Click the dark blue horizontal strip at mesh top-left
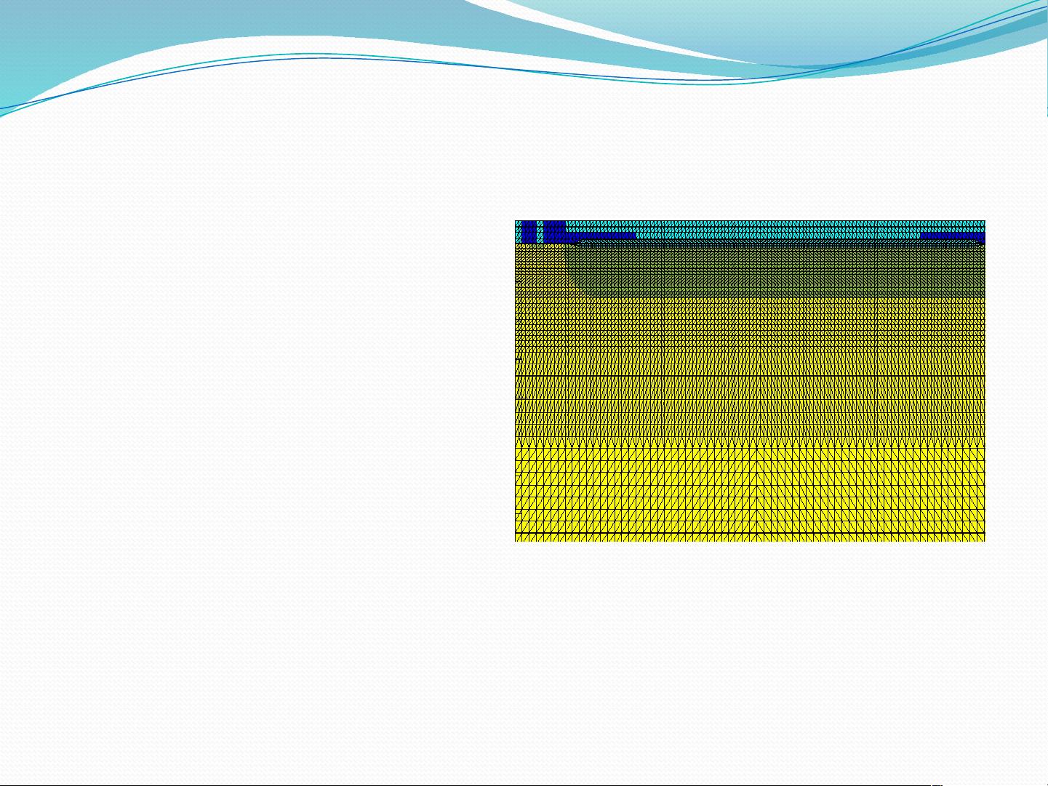Viewport: 1048px width, 786px height. point(604,236)
